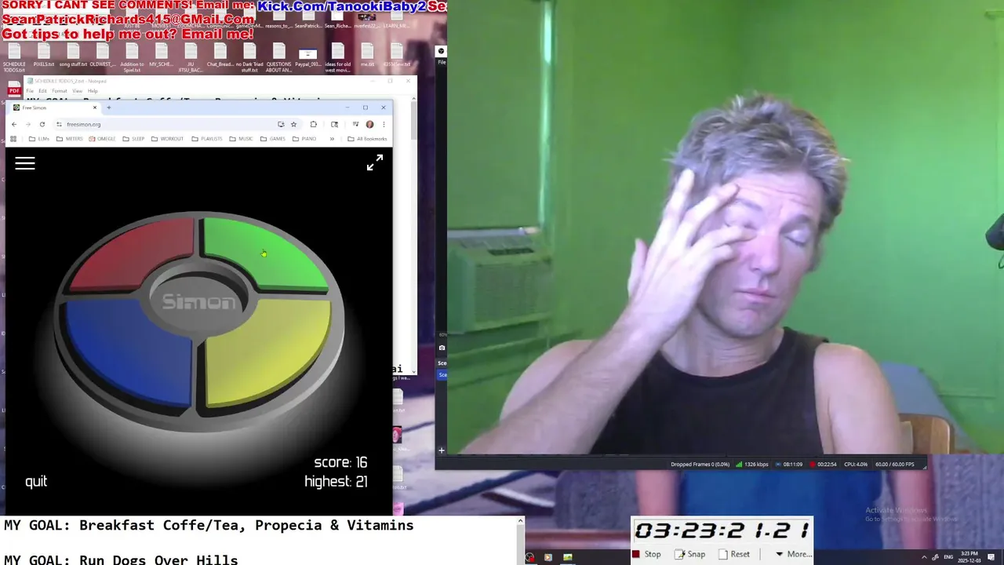The height and width of the screenshot is (565, 1004).
Task: Open All Bookmarks folder
Action: coord(367,139)
